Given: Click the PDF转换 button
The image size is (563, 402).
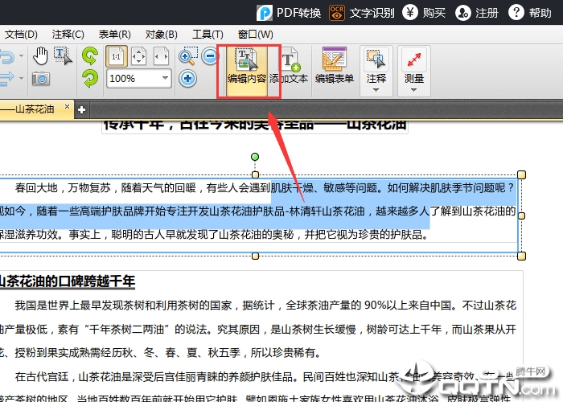Looking at the screenshot, I should [x=290, y=12].
